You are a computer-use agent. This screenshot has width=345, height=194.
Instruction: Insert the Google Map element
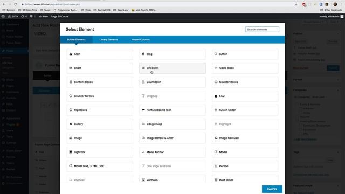[x=172, y=124]
